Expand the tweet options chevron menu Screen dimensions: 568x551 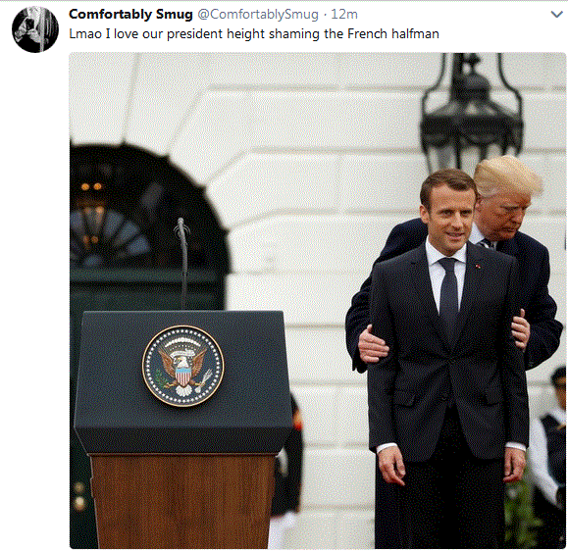556,15
